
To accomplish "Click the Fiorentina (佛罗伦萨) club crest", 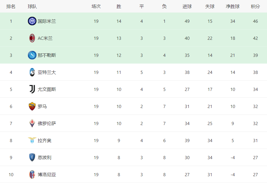I will (x=32, y=123).
